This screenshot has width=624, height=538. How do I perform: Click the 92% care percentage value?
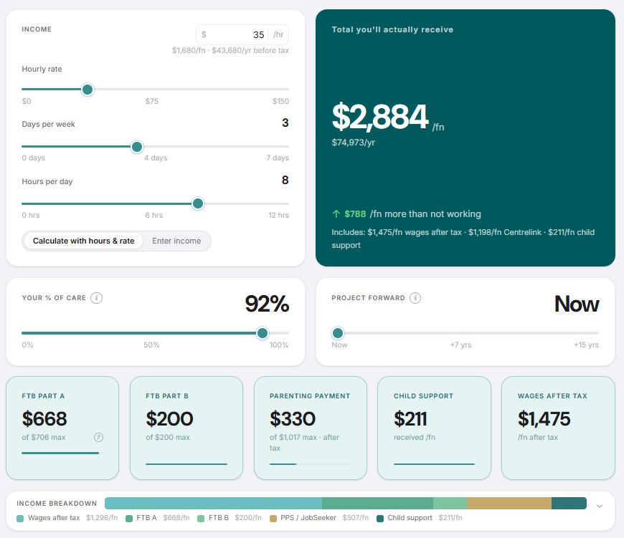tap(267, 304)
